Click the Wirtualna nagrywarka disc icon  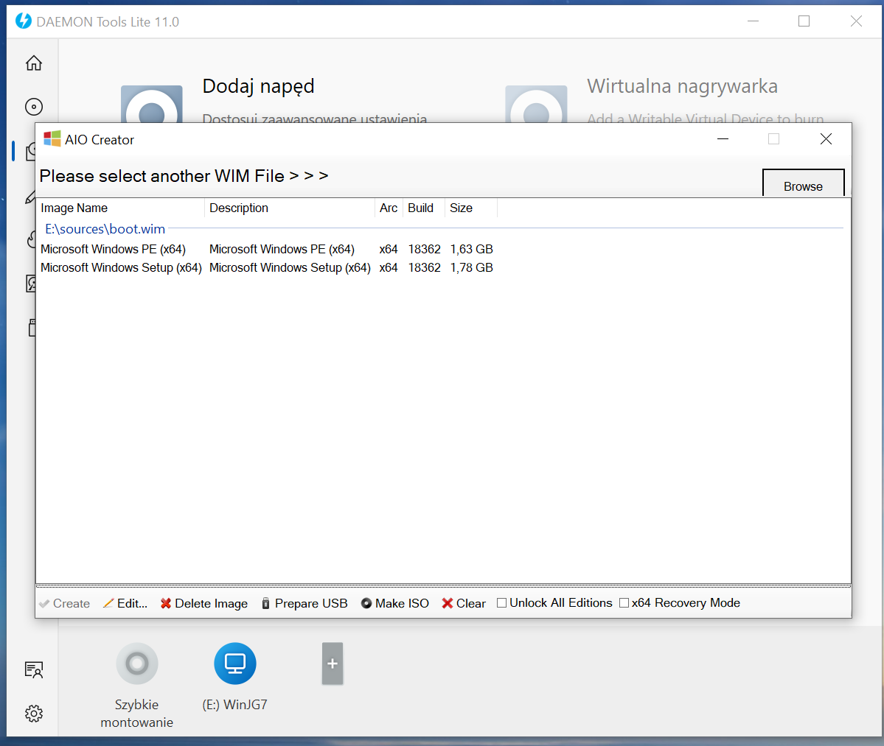click(x=536, y=104)
